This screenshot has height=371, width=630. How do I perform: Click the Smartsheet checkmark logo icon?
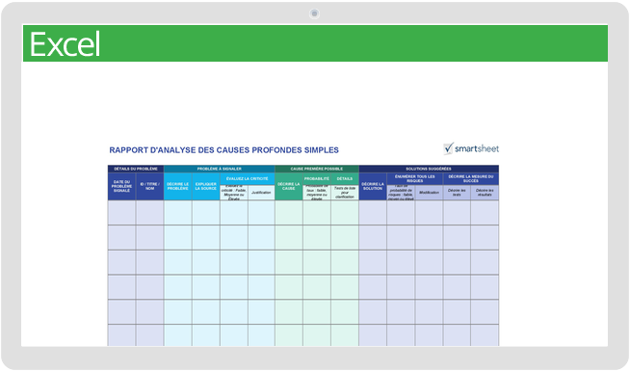(449, 148)
